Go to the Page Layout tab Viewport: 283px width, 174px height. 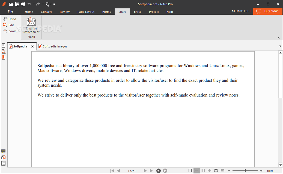(86, 12)
